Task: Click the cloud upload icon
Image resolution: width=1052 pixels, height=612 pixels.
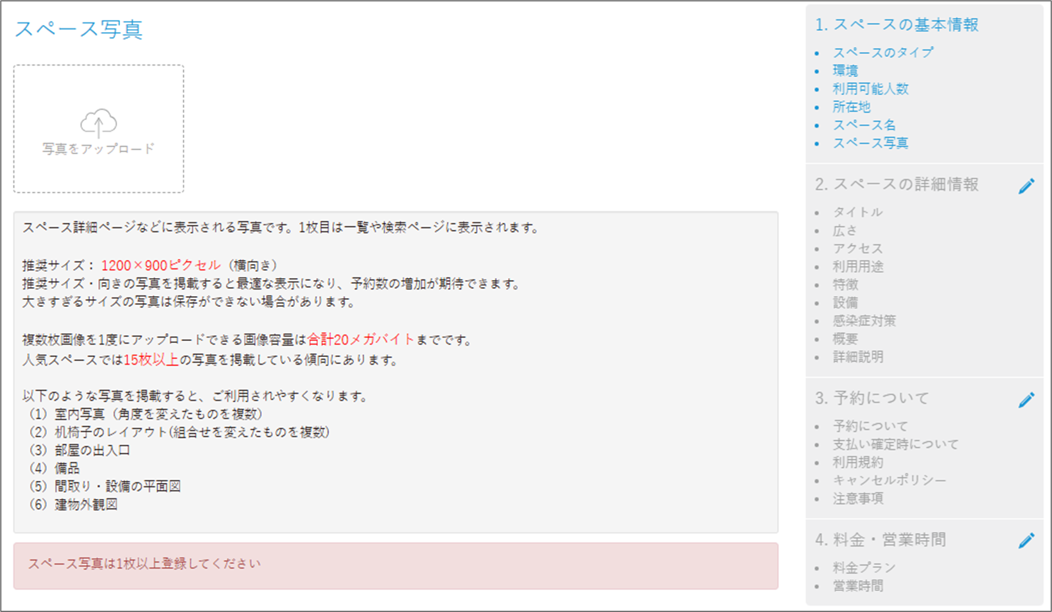Action: (x=98, y=124)
